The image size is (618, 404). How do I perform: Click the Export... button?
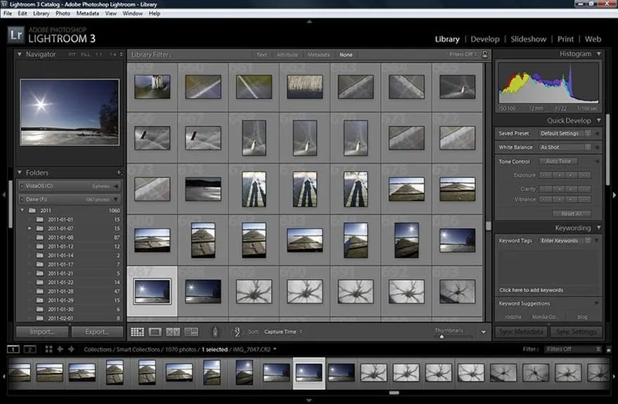tap(97, 332)
